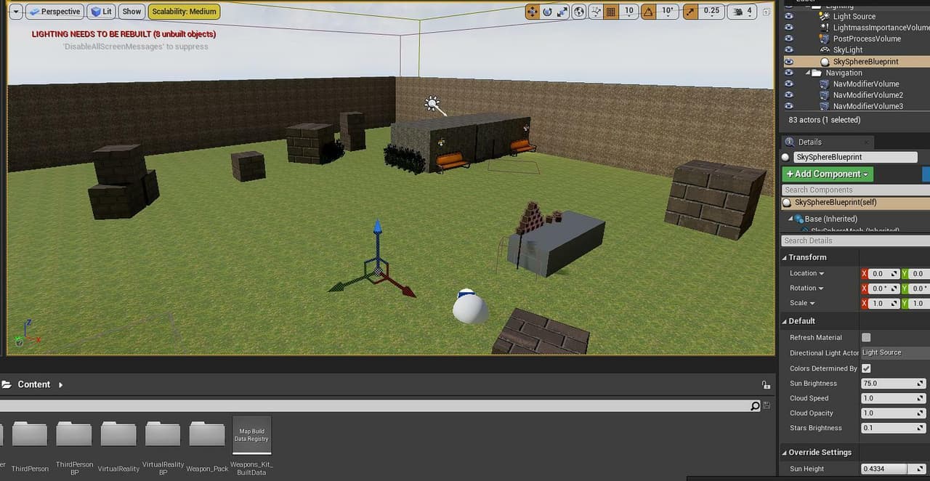Hide the PostProcessVolume actor
Viewport: 930px width, 481px height.
(788, 39)
